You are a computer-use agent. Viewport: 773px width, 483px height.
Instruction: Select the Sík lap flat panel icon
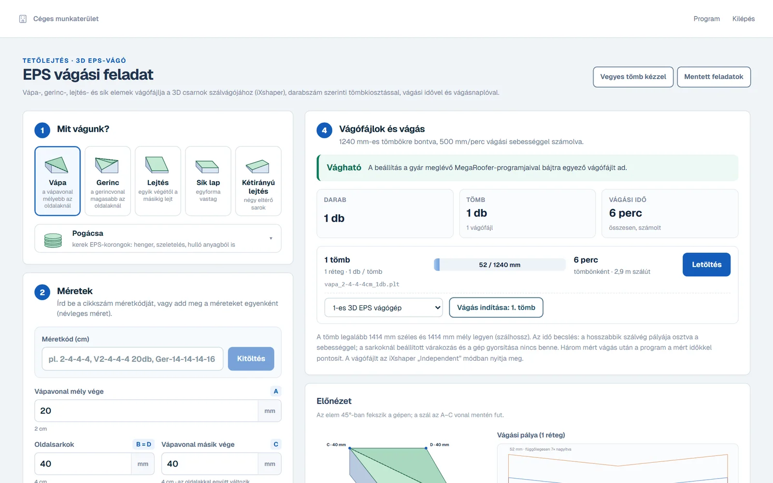tap(208, 167)
